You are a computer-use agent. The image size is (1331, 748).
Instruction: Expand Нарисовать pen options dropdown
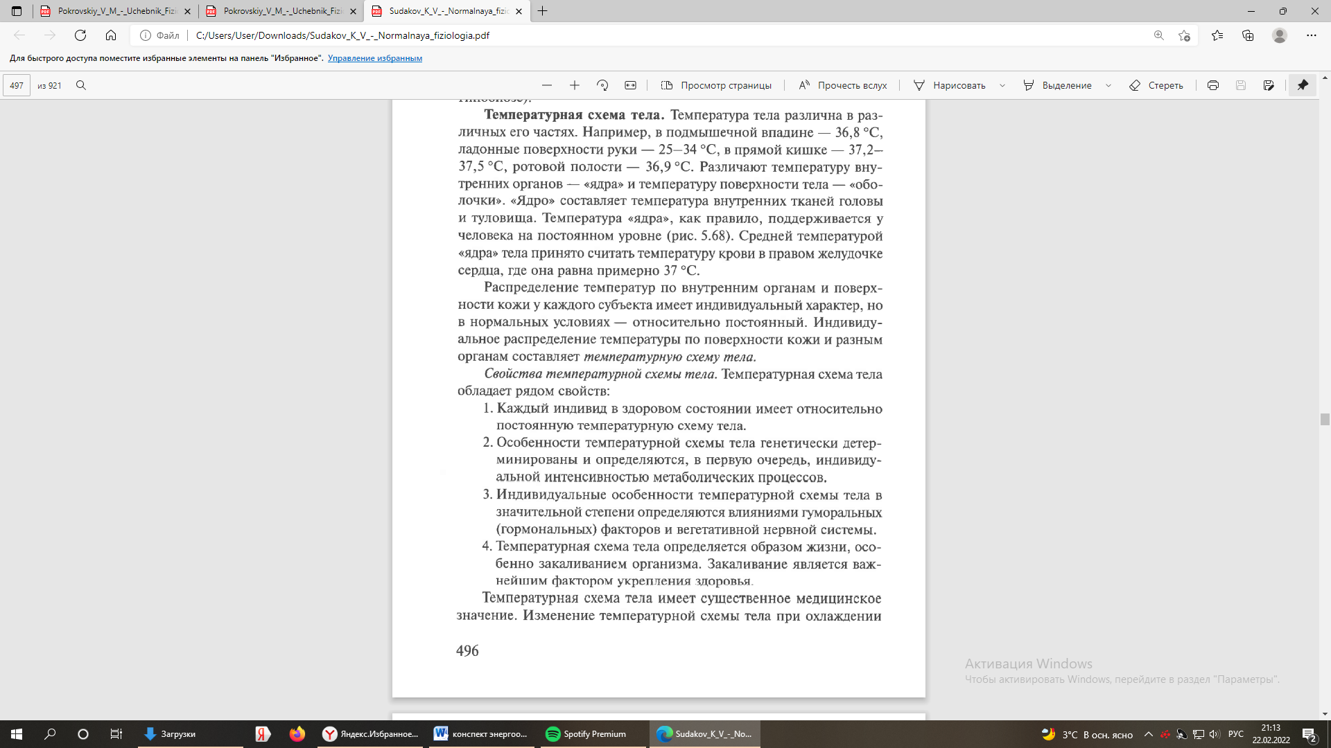pyautogui.click(x=1002, y=85)
